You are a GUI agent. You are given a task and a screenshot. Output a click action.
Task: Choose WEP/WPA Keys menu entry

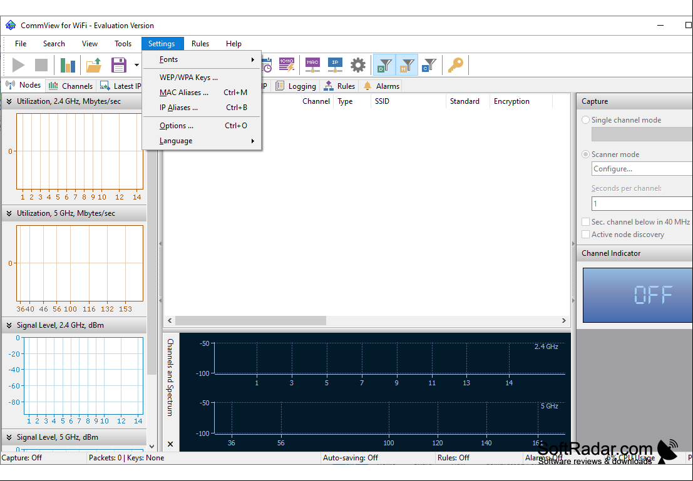pos(202,78)
